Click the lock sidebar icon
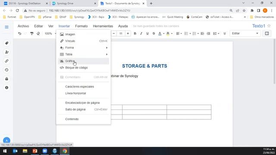 pos(7,79)
